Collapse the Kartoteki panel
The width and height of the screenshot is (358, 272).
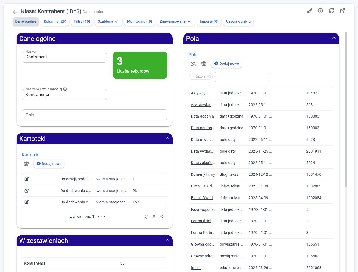point(167,138)
